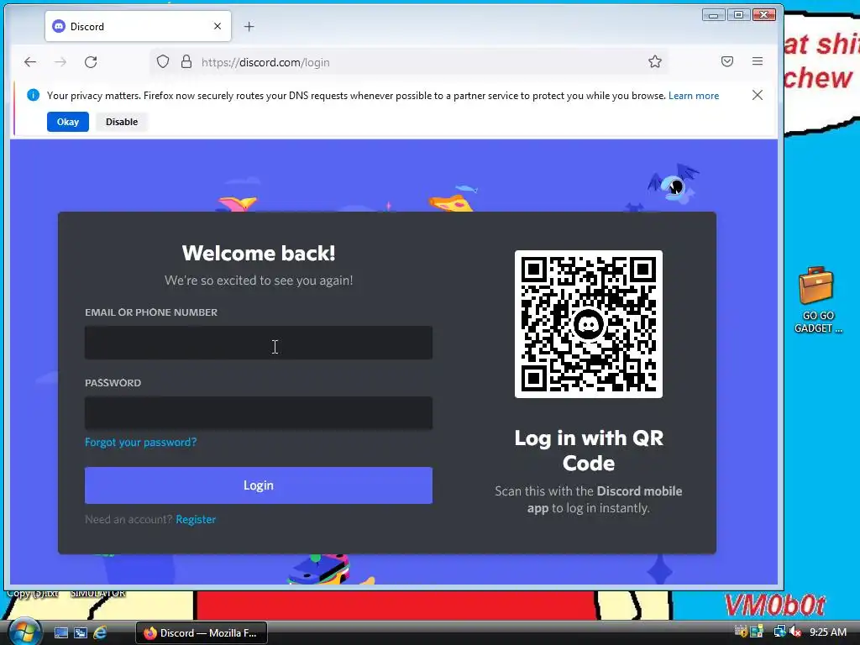Open the Firefox hamburger menu

coord(758,61)
